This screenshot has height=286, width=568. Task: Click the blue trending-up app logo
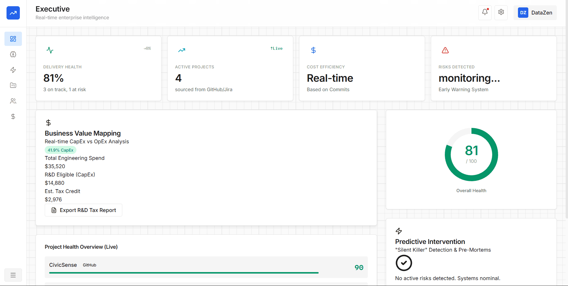[x=13, y=13]
